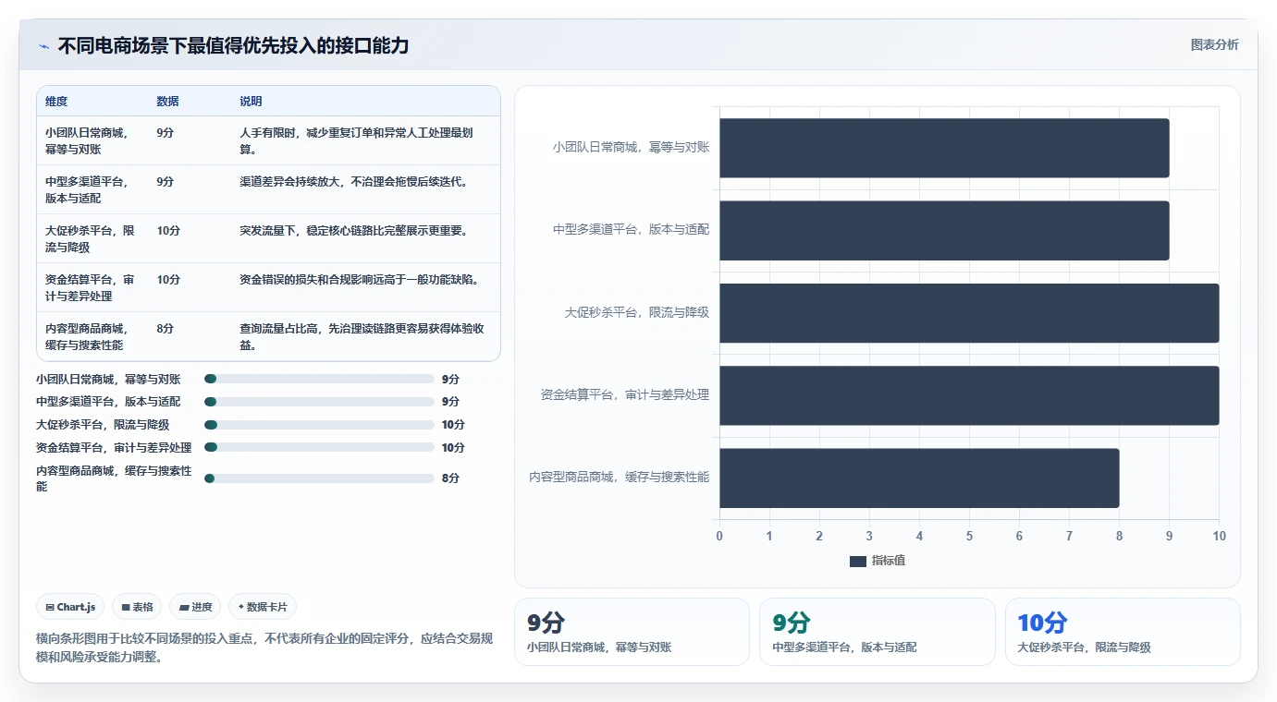Select table cell 大促秒杀平台，限流与降级
The image size is (1277, 702).
tap(90, 238)
